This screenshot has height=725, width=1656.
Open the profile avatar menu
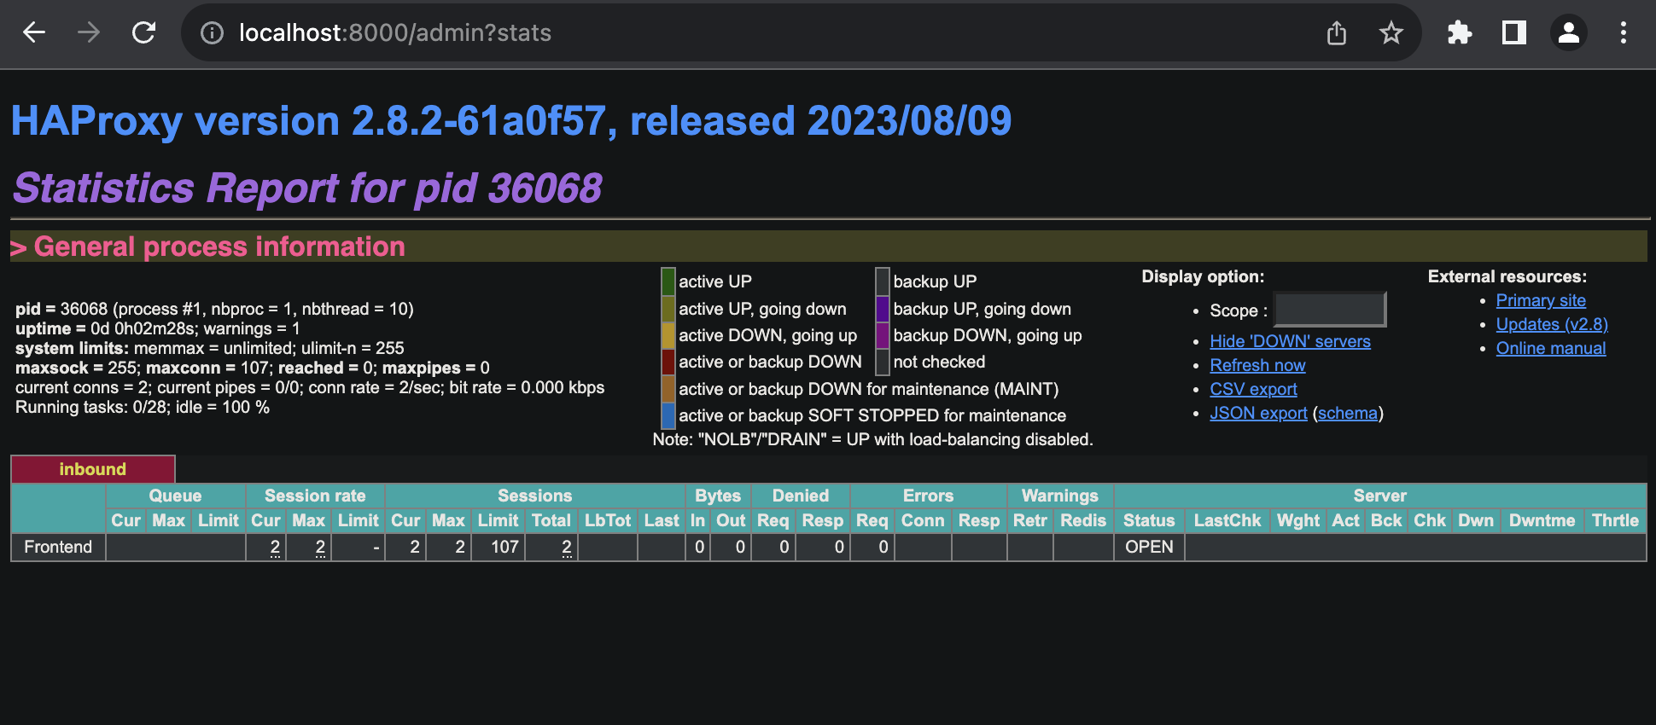[1569, 32]
